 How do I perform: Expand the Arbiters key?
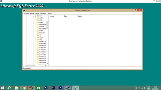(x=36, y=26)
